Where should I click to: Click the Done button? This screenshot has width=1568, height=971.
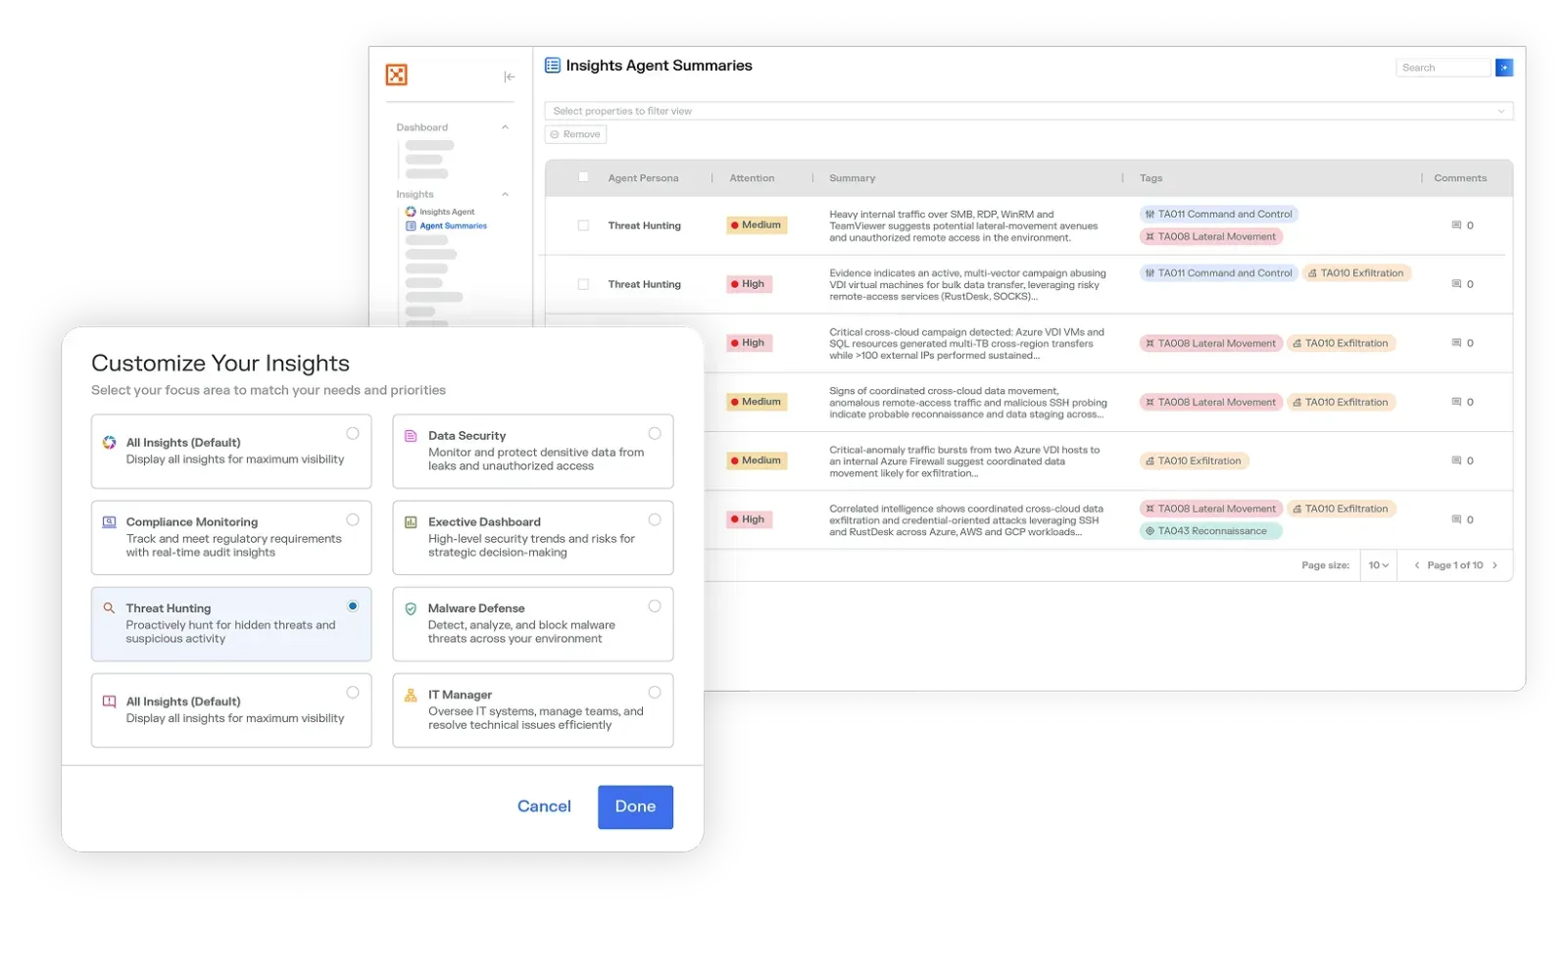635,806
